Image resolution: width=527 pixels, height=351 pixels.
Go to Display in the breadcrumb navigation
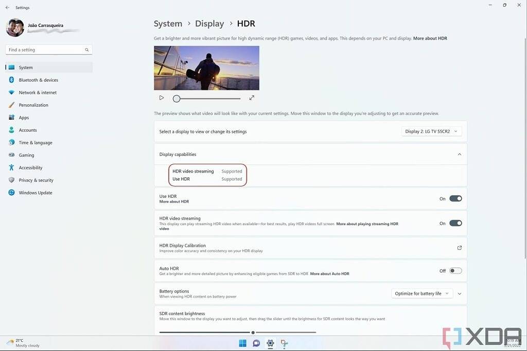coord(209,23)
